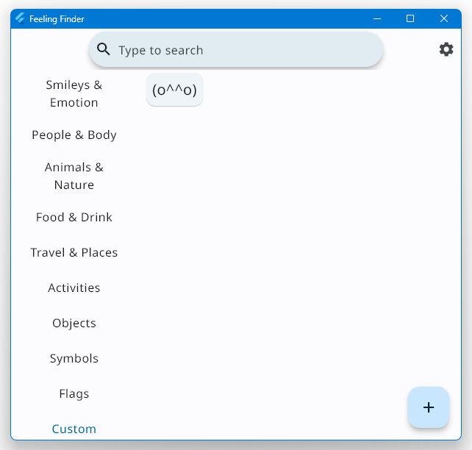Image resolution: width=472 pixels, height=450 pixels.
Task: Go to Food & Drink category
Action: 74,217
